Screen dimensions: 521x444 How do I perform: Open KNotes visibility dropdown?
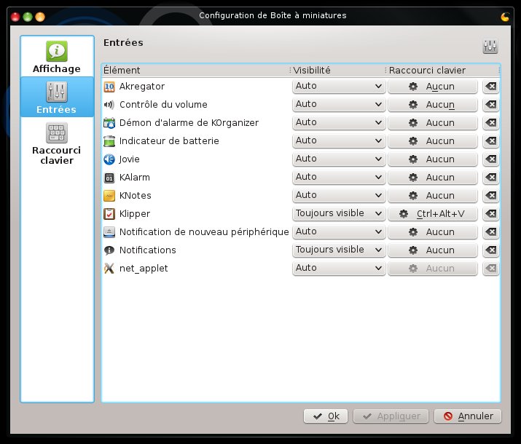click(x=339, y=196)
